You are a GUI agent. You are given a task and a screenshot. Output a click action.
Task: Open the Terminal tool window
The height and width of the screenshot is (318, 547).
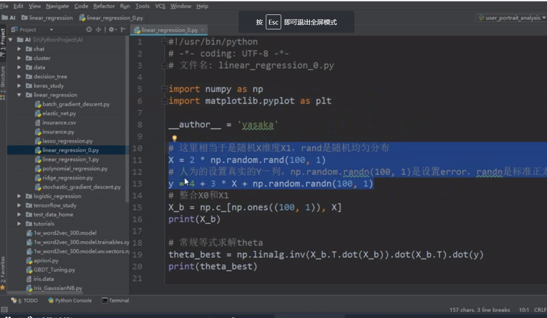click(x=115, y=300)
